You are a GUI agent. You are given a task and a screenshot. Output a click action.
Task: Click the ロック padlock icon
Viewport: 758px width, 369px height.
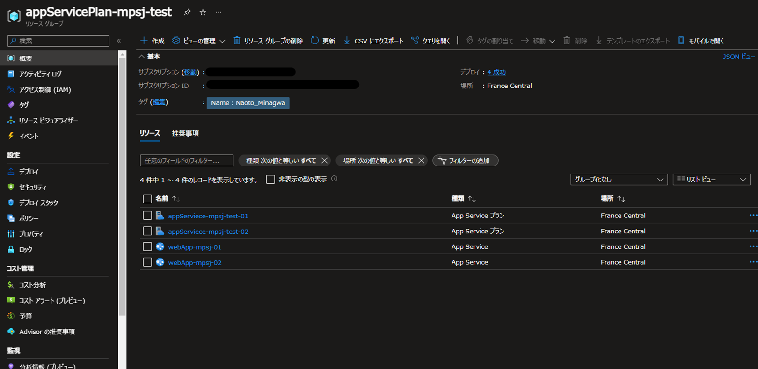[x=11, y=249]
